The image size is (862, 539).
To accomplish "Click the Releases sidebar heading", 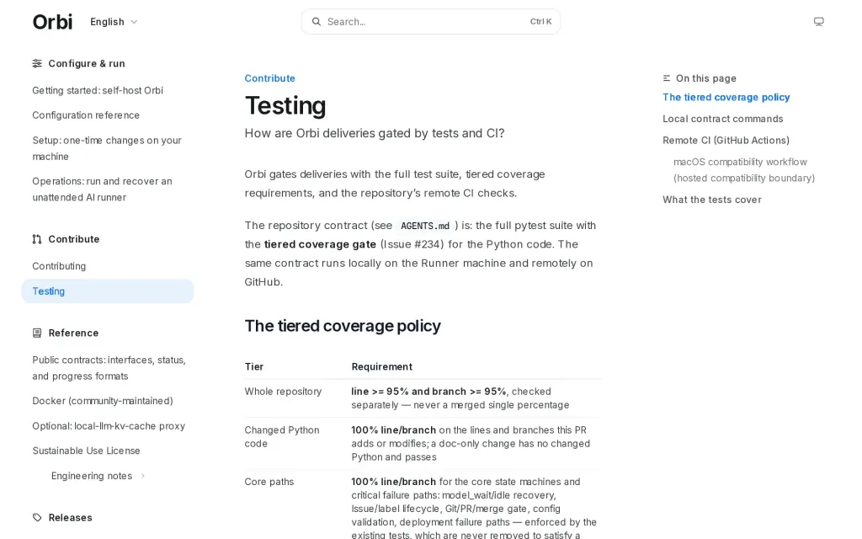I will (x=71, y=518).
